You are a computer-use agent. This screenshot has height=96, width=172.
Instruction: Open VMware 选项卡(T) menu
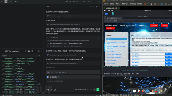point(133,4)
